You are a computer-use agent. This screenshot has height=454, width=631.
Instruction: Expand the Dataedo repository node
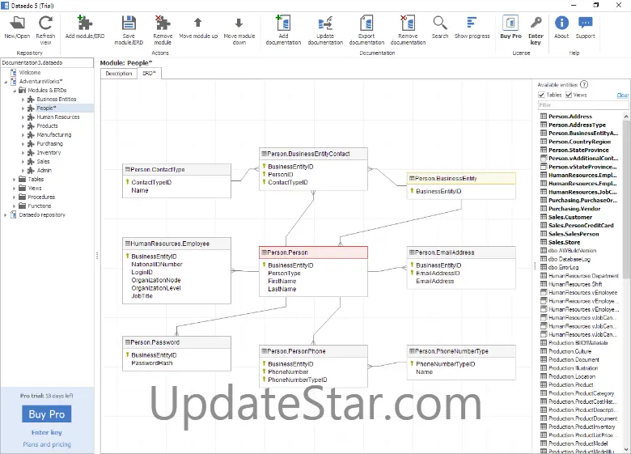tap(6, 215)
